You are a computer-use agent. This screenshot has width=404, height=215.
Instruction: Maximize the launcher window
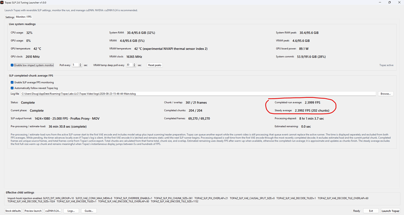[x=389, y=2]
